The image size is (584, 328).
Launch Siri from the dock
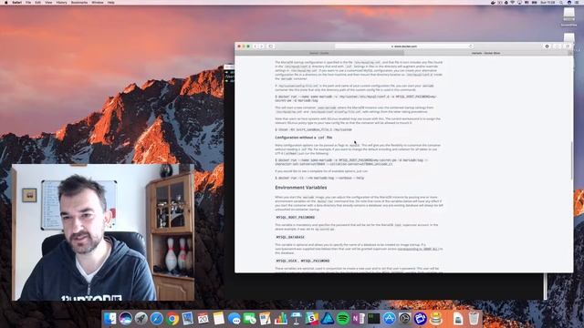tap(126, 319)
